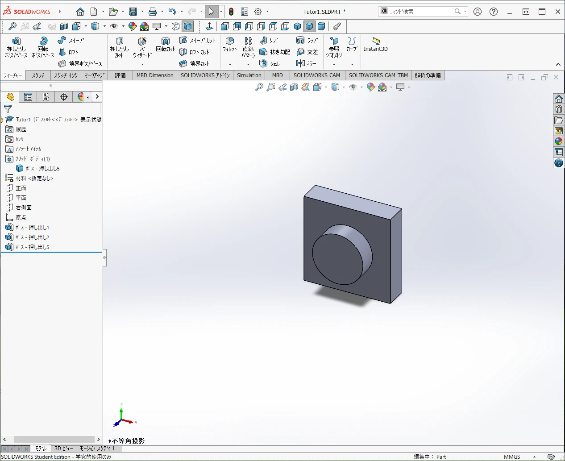Switch to SOLIDWORKS CAM TBM tab

point(378,75)
